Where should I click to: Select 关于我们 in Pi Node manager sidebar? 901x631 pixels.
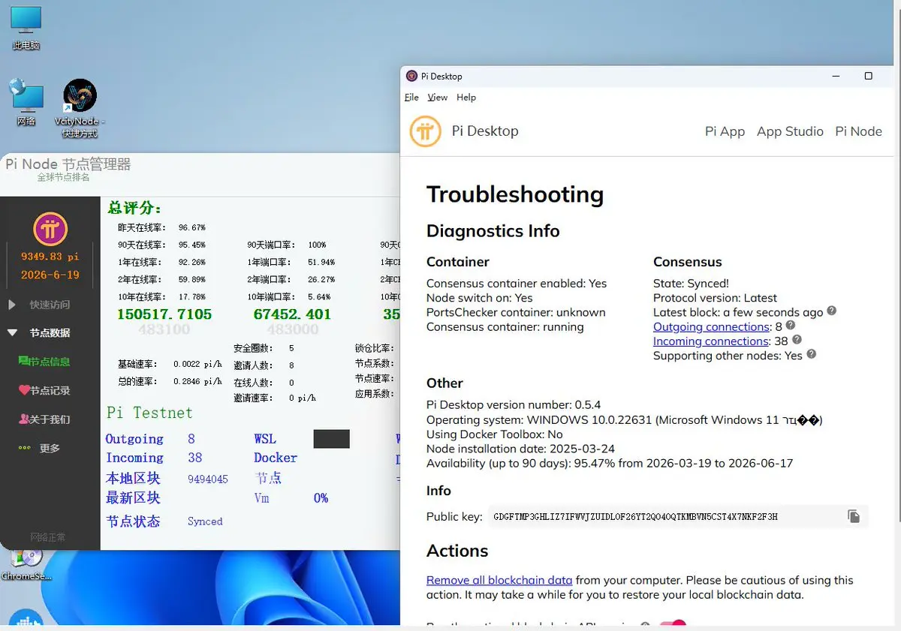50,419
